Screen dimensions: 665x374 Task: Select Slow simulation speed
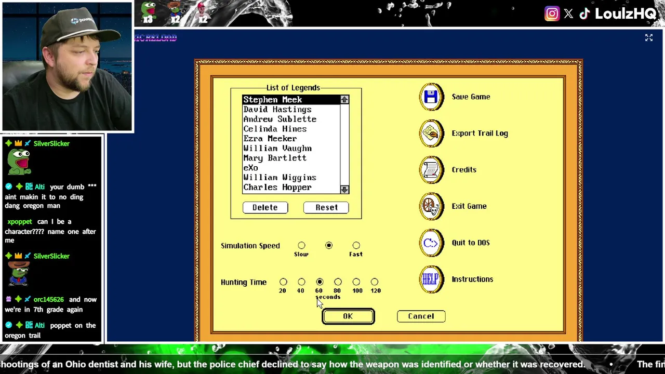301,245
